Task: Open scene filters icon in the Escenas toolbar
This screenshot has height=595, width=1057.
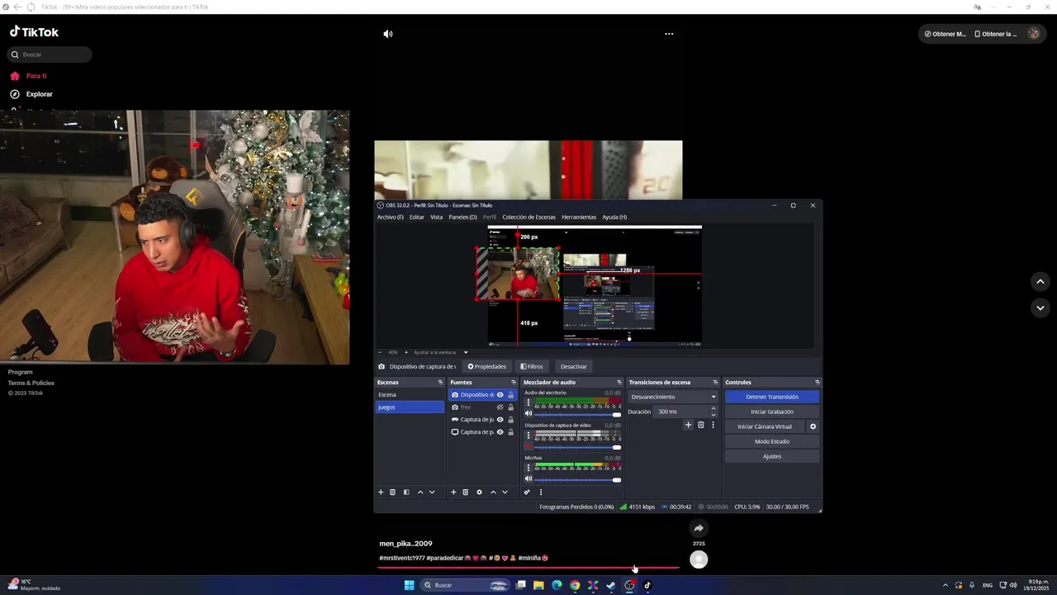Action: 405,492
